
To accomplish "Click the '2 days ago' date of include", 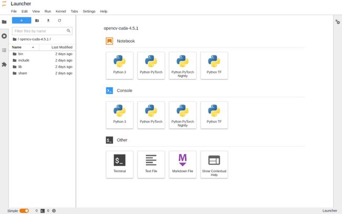I will pos(64,60).
